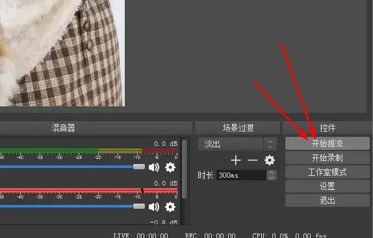Add a scene transition with plus icon
373x238 pixels.
point(235,160)
